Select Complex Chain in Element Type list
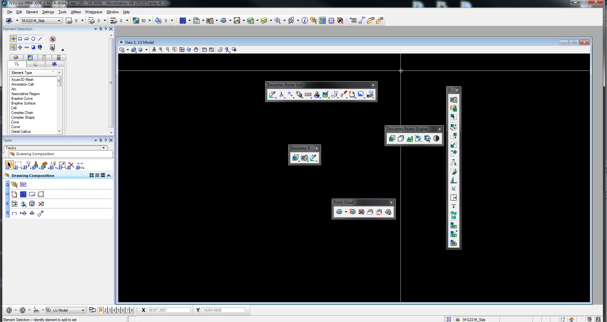Image resolution: width=607 pixels, height=322 pixels. coord(22,113)
